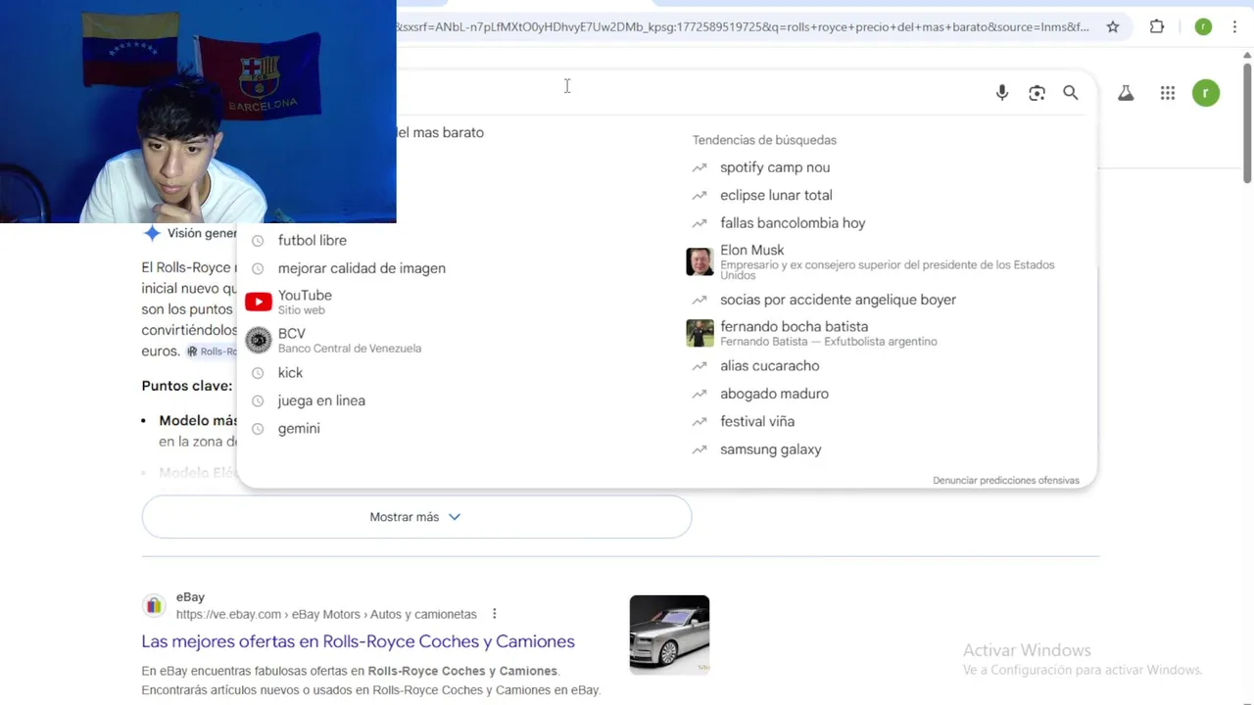Image resolution: width=1254 pixels, height=705 pixels.
Task: Click the Puntos clave heading text
Action: coord(187,386)
